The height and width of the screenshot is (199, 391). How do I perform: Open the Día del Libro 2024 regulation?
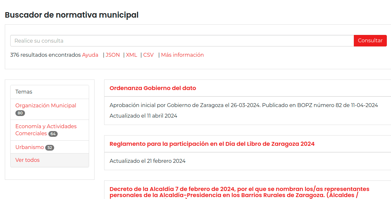[212, 144]
